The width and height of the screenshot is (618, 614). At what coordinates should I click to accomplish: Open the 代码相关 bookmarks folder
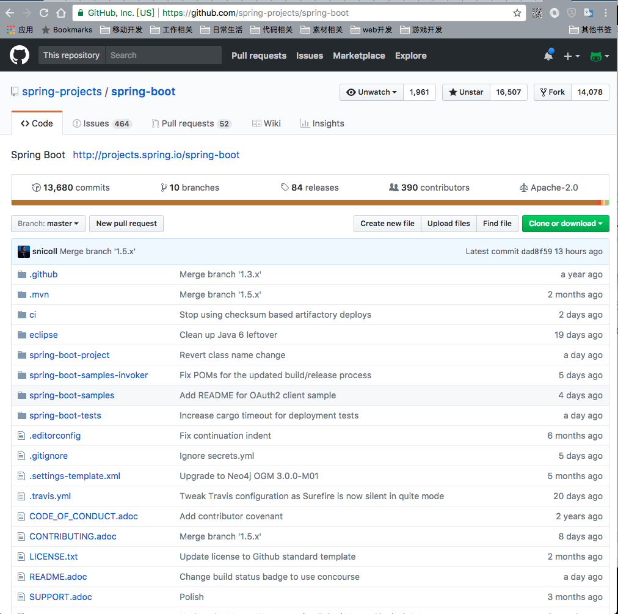272,30
